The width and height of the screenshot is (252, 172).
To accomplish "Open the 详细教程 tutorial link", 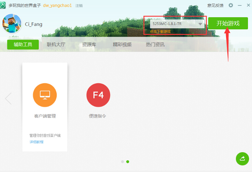I will (37, 142).
